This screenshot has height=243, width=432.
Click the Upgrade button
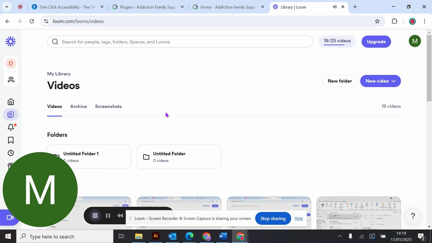(376, 42)
